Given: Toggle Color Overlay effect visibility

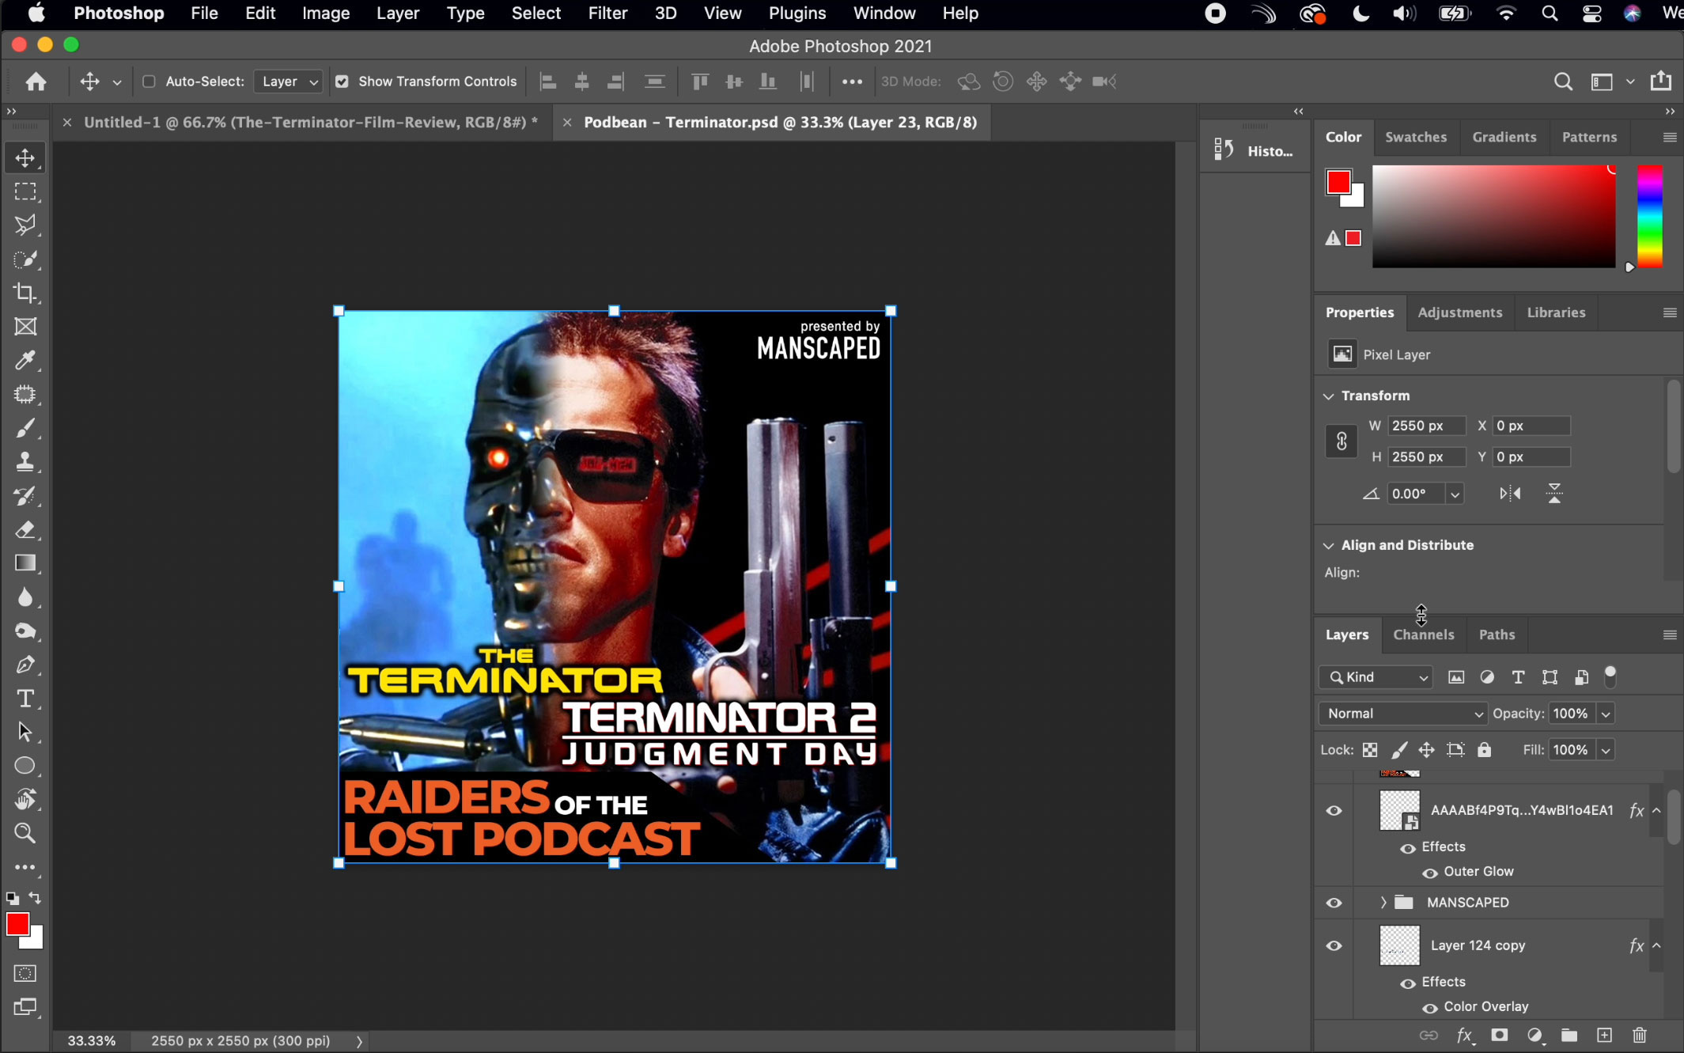Looking at the screenshot, I should click(x=1430, y=1009).
